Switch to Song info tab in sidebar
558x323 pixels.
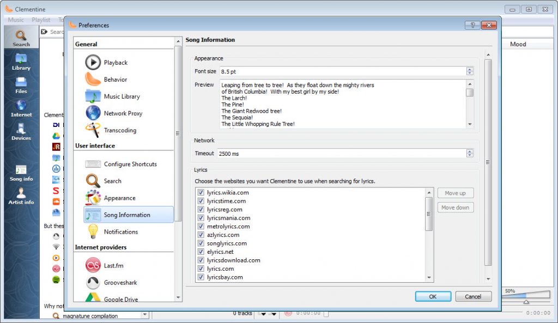click(21, 173)
